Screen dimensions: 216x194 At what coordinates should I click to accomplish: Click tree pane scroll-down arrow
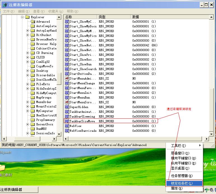pos(59,134)
